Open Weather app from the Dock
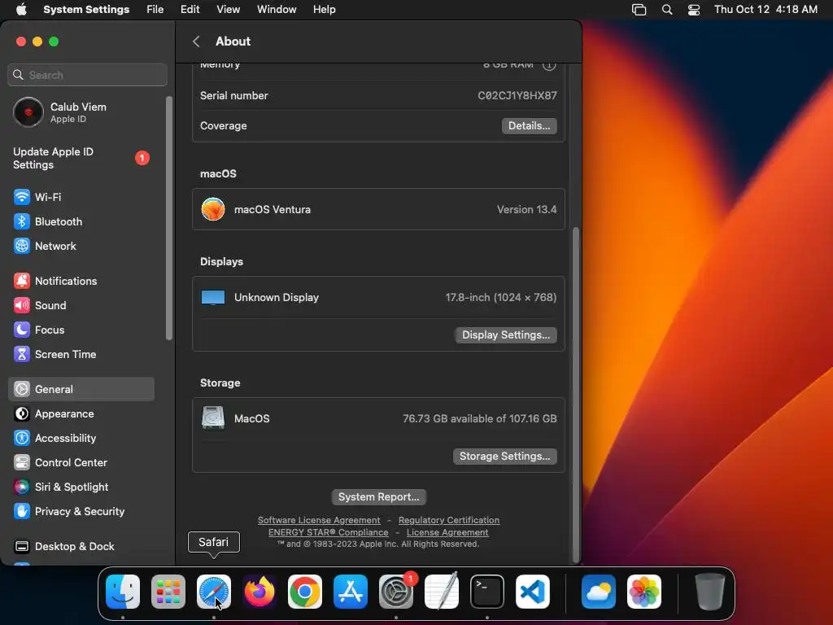Screen dimensions: 833x625 pos(599,592)
